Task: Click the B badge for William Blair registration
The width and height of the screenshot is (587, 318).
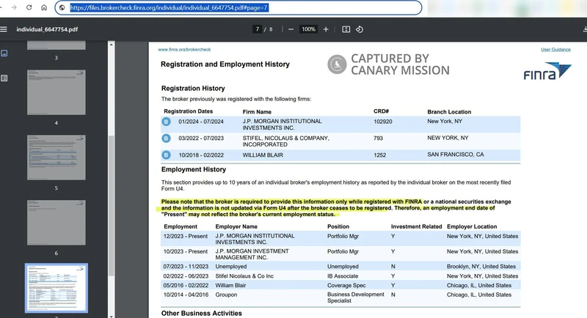Action: [x=167, y=155]
